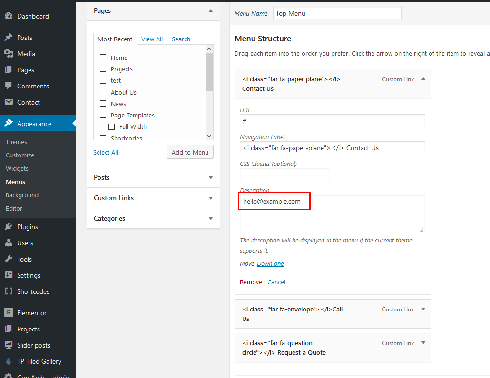Click the Remove link for Contact Us

point(251,282)
